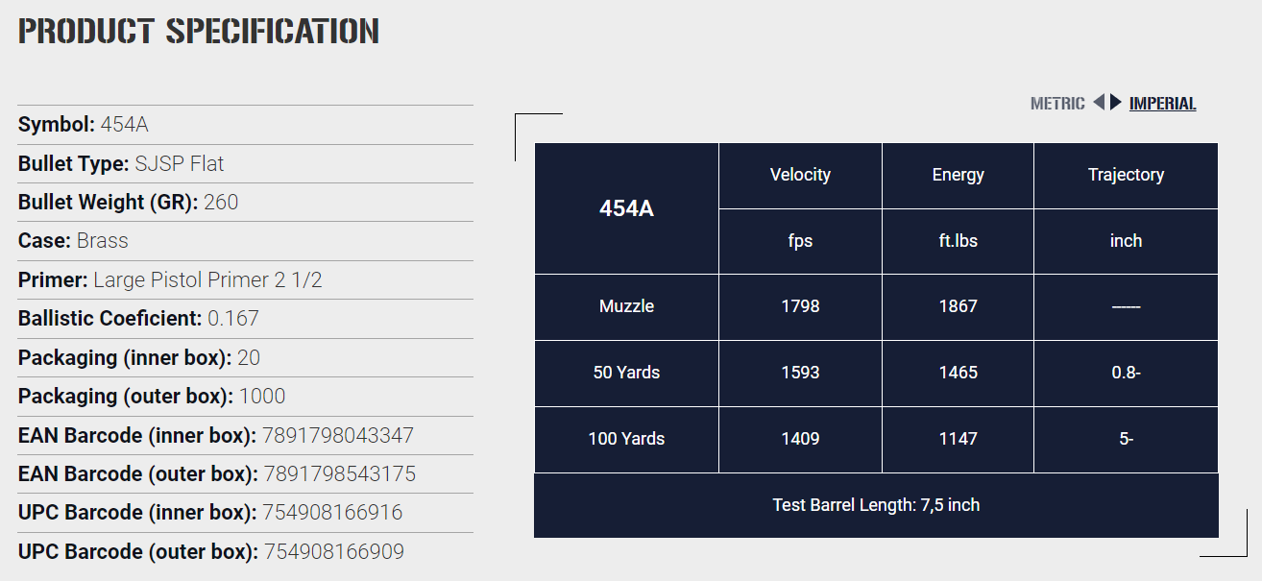
Task: Click the EAN inner box barcode 7891798043347
Action: coord(338,435)
